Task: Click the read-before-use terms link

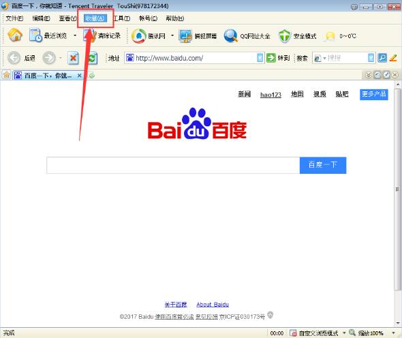Action: click(x=174, y=317)
